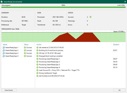
Task: Click the Action column header
Action: [x=39, y=44]
